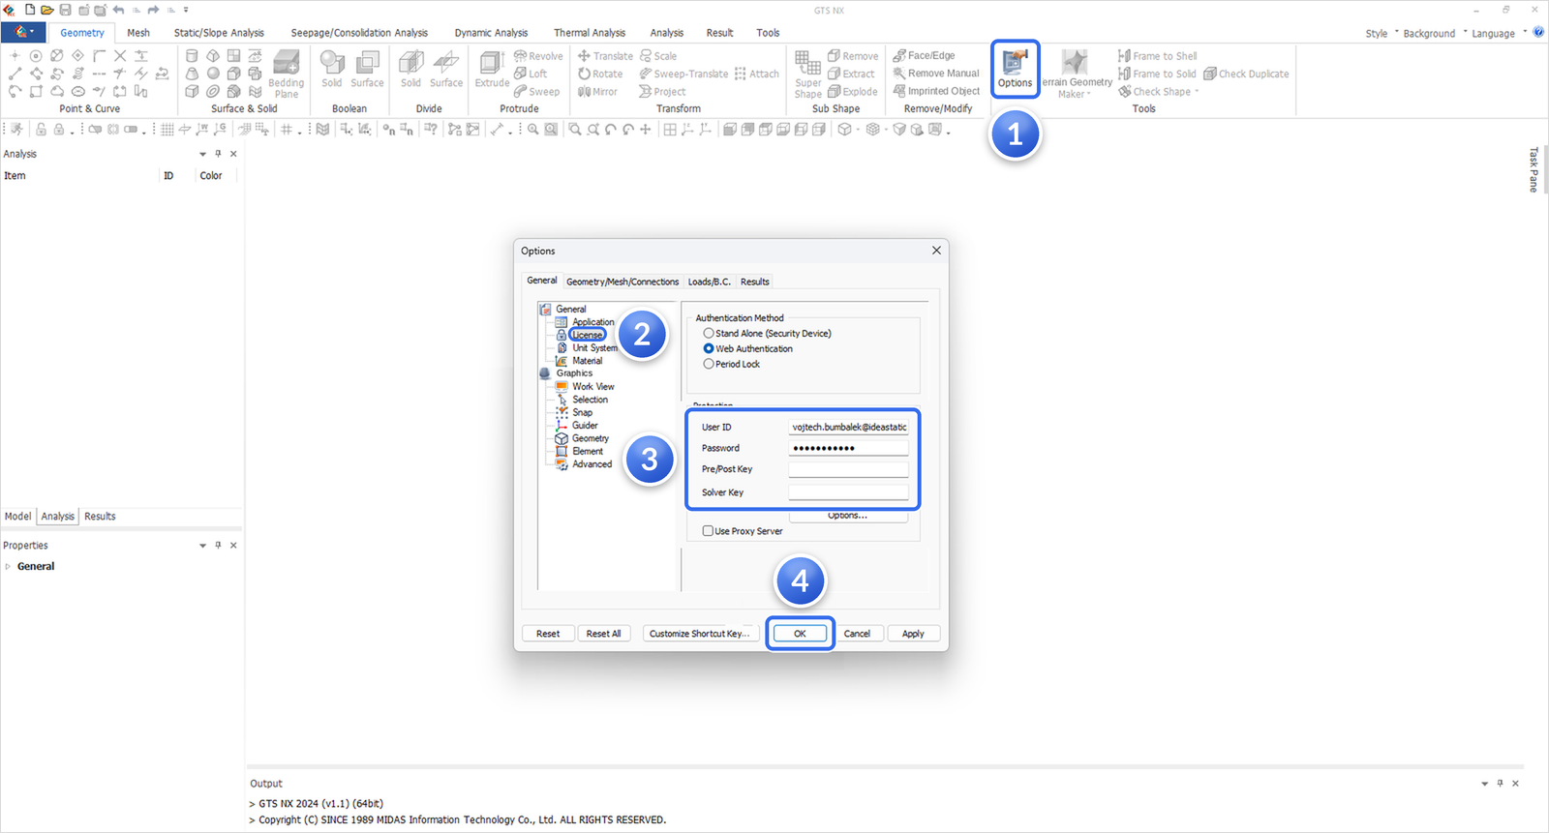
Task: Click the Imprinted Object tool
Action: click(x=936, y=91)
